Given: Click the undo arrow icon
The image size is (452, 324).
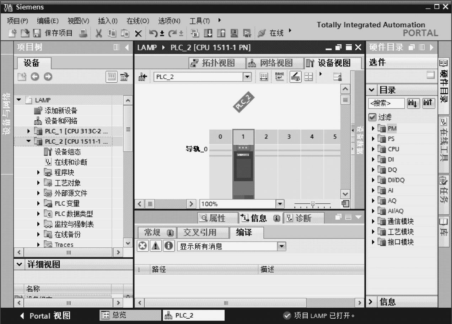Looking at the screenshot, I should click(153, 33).
